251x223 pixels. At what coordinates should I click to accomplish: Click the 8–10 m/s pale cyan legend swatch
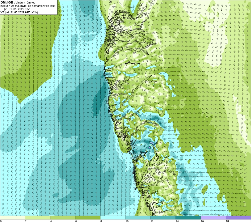(113, 218)
